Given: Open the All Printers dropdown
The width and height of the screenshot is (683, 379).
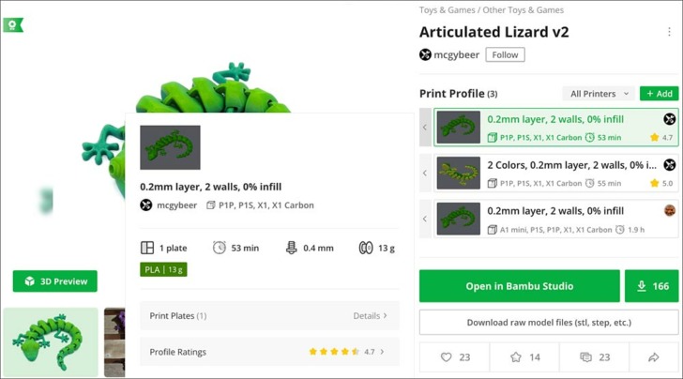Looking at the screenshot, I should tap(599, 94).
